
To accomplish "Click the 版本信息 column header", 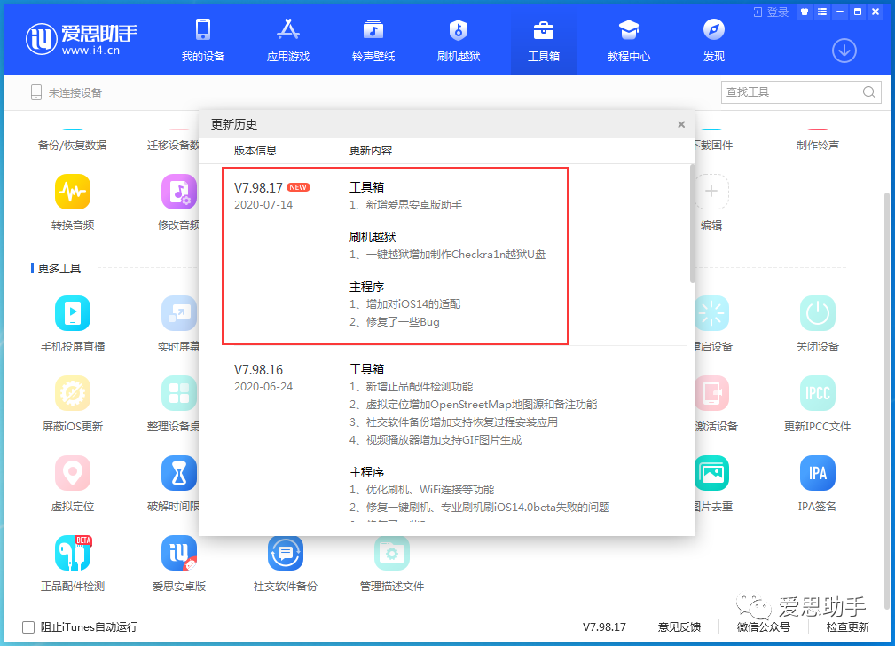I will coord(255,150).
